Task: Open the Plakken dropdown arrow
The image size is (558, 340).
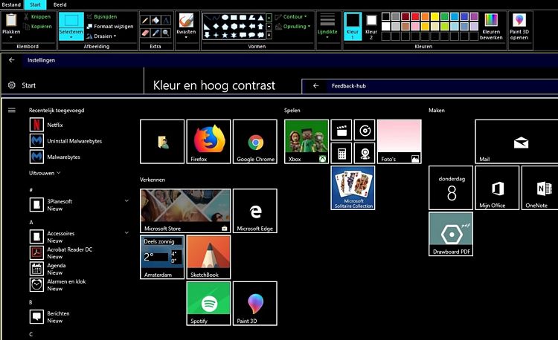Action: click(x=11, y=37)
